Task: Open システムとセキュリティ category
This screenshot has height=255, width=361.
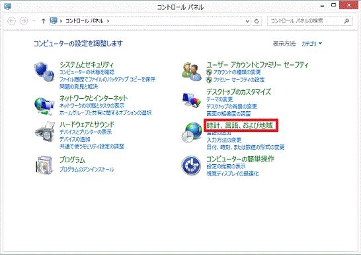Action: [87, 65]
